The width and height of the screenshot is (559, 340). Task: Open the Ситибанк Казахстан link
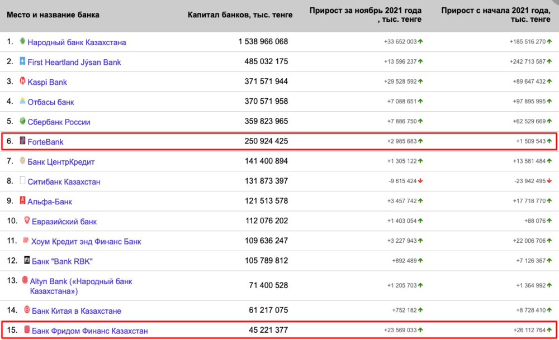pos(64,182)
